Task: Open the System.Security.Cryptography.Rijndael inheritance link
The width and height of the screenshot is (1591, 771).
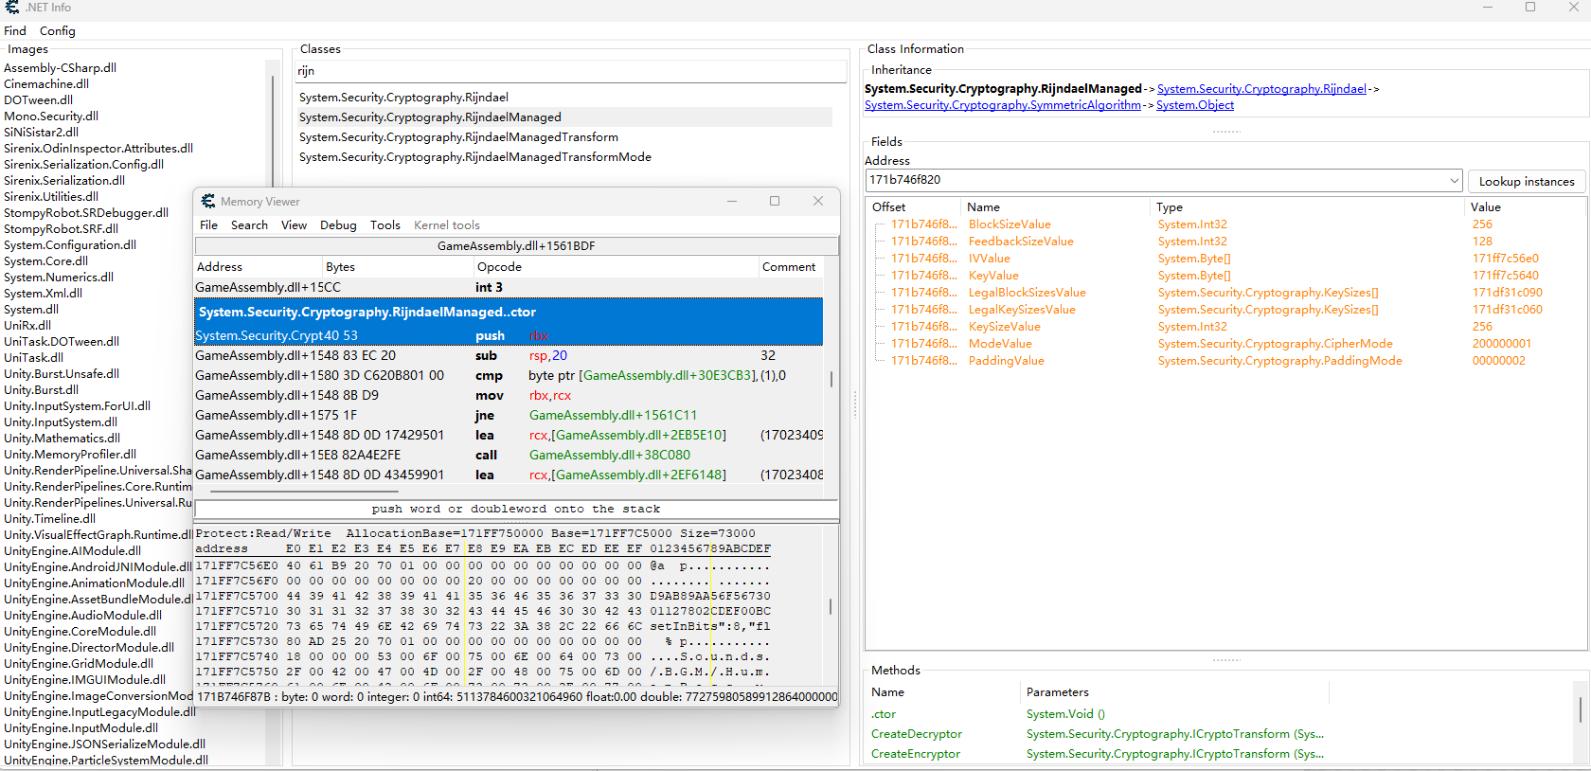Action: (1260, 89)
